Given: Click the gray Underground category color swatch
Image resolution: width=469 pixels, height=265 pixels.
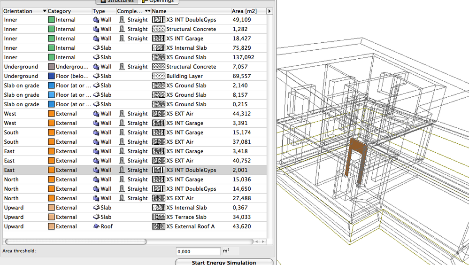Looking at the screenshot, I should point(51,67).
